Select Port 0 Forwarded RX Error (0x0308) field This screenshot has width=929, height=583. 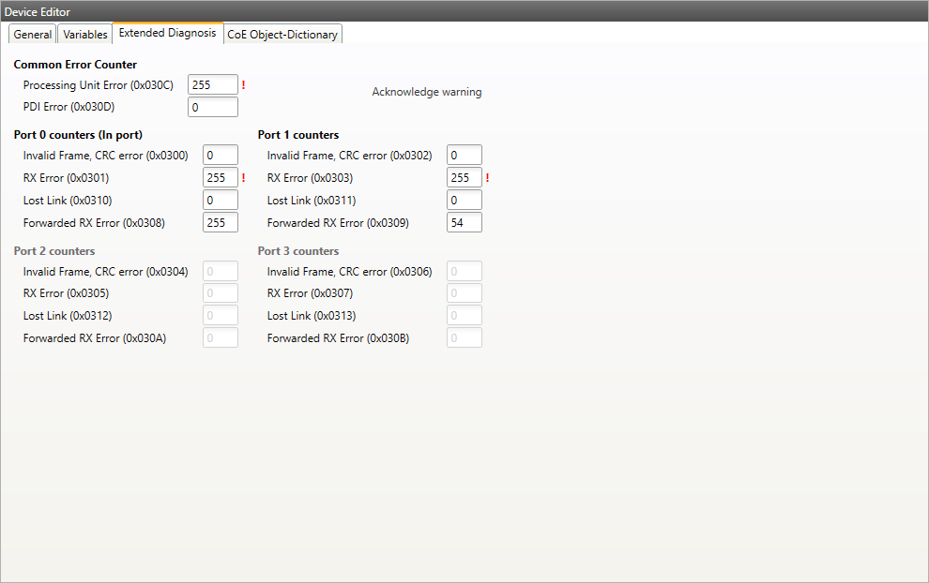point(220,223)
